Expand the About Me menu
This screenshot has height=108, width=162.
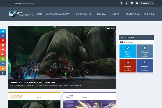pyautogui.click(x=150, y=14)
